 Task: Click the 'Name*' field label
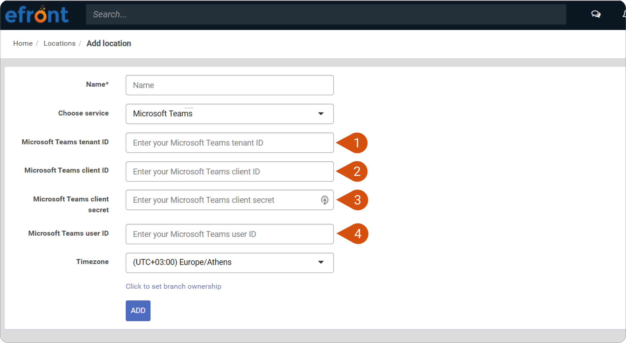coord(97,85)
